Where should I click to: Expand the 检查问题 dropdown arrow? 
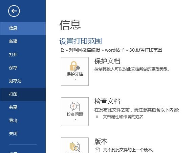tap(75, 119)
